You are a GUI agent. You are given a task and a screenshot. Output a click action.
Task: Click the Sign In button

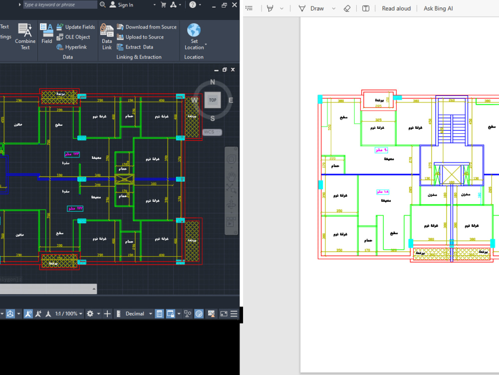[122, 4]
